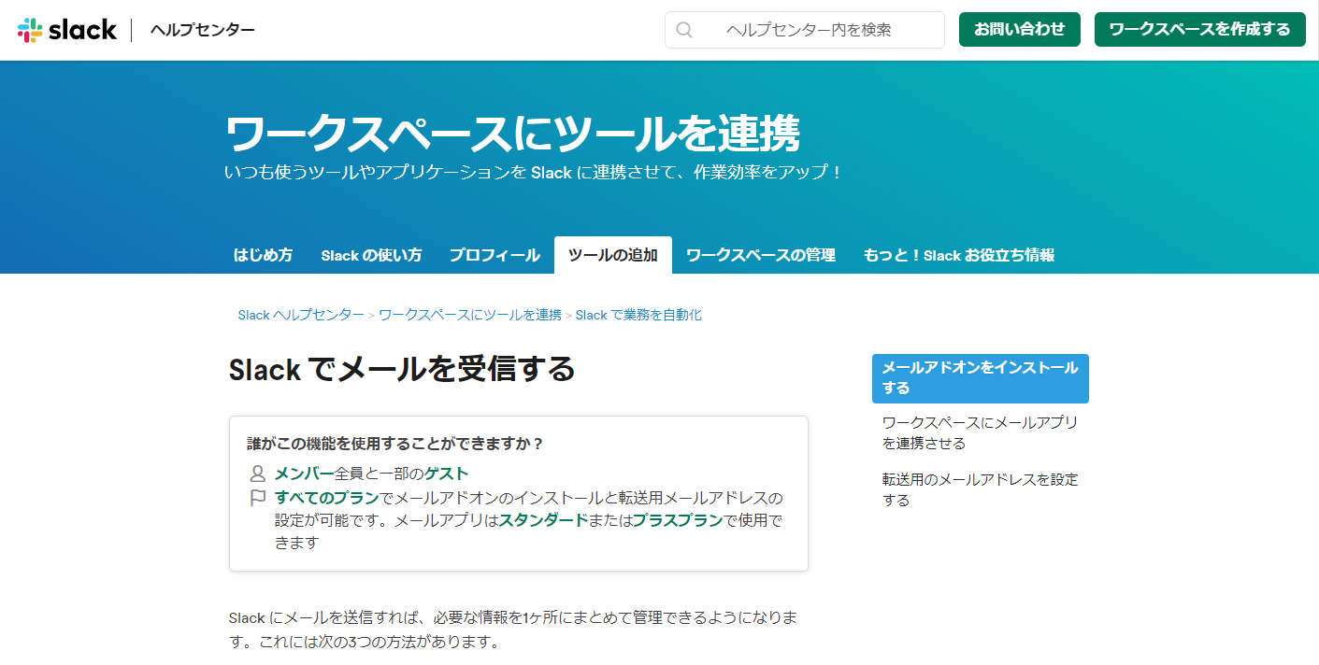Open the スタンダード plan link
1319x665 pixels.
(x=543, y=520)
